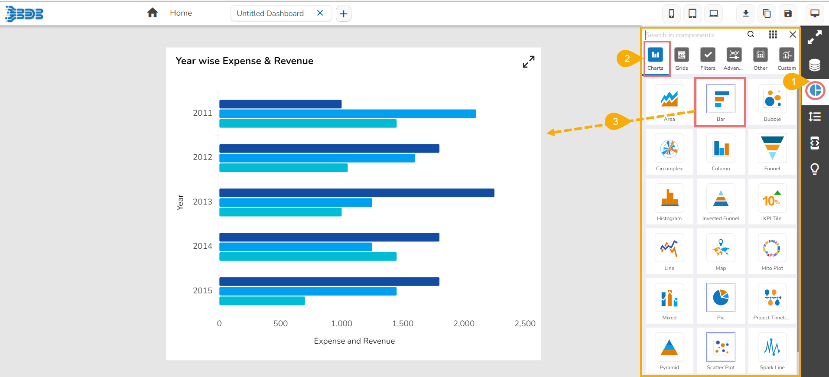
Task: Switch to mobile phone view layout
Action: click(671, 14)
